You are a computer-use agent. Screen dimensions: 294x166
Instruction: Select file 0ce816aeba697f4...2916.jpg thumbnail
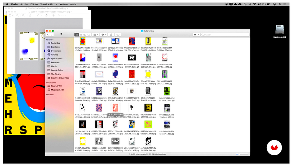pyautogui.click(x=99, y=41)
